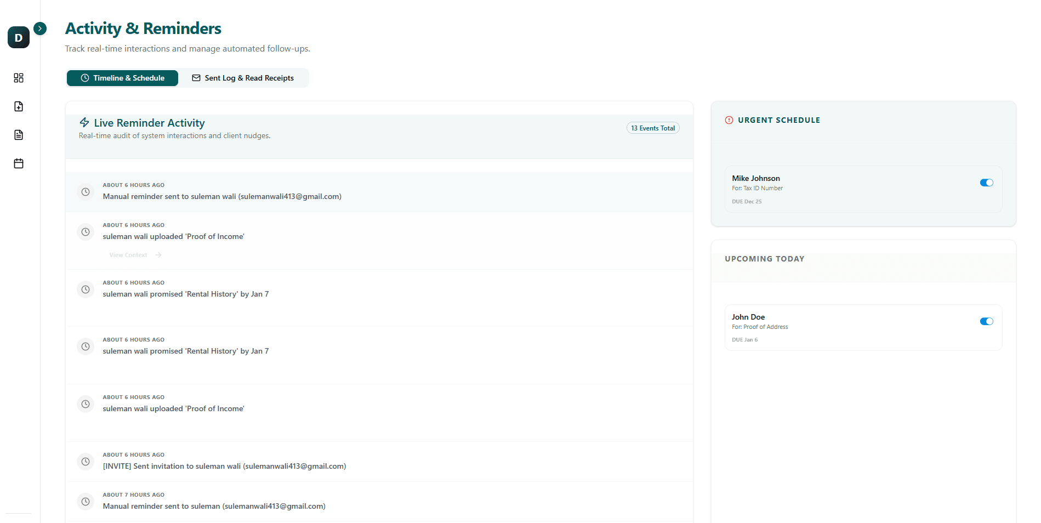Viewport: 1041px width, 523px height.
Task: Open the calendar icon in the sidebar
Action: tap(18, 163)
